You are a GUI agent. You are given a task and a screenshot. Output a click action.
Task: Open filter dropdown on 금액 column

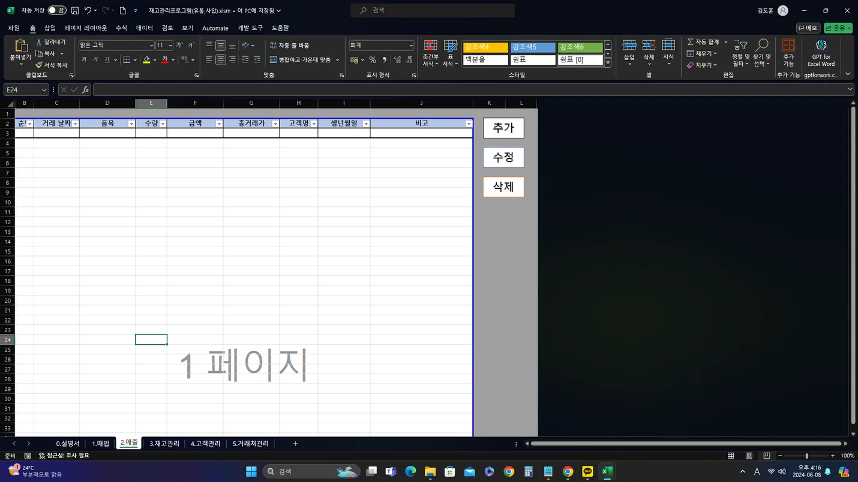(219, 123)
